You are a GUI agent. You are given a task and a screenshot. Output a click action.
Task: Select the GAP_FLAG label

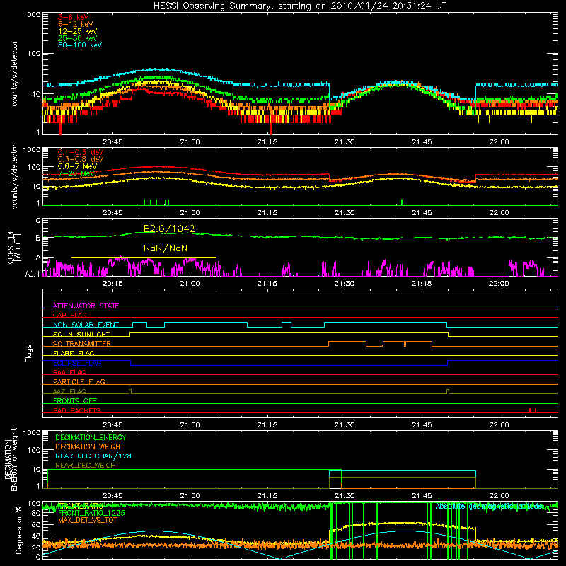pyautogui.click(x=69, y=315)
